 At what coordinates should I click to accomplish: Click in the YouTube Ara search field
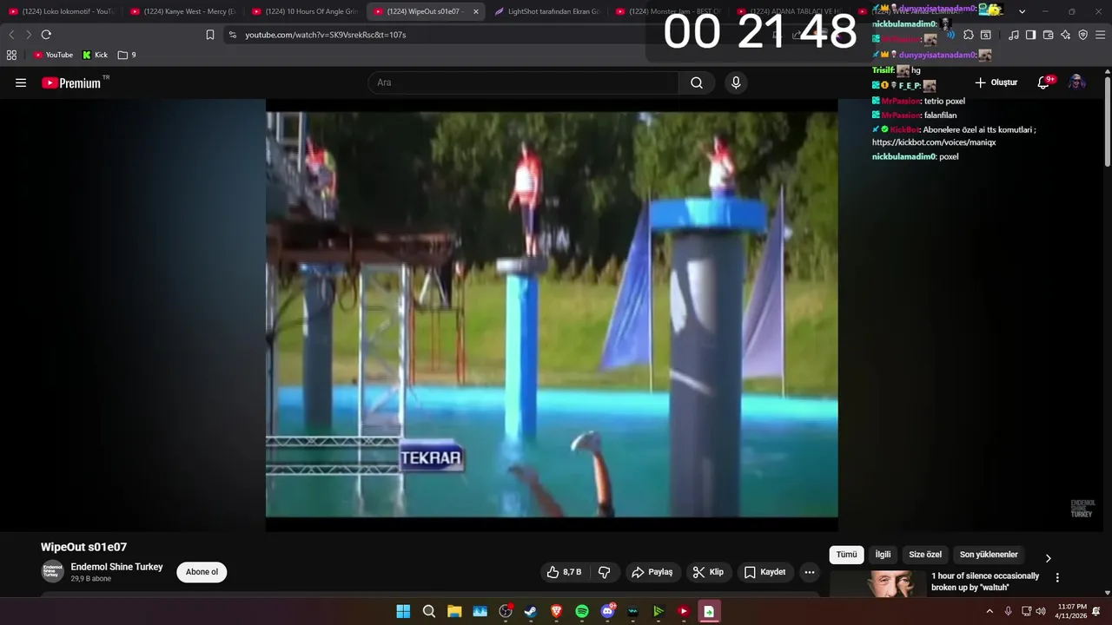click(x=523, y=82)
